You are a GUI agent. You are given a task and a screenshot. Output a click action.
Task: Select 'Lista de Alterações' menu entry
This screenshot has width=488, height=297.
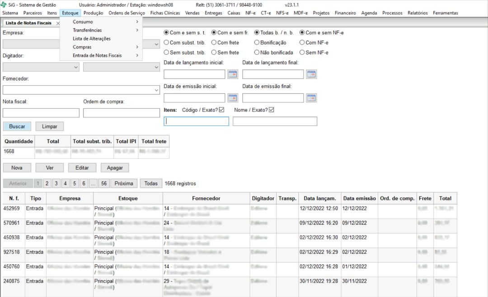point(92,38)
